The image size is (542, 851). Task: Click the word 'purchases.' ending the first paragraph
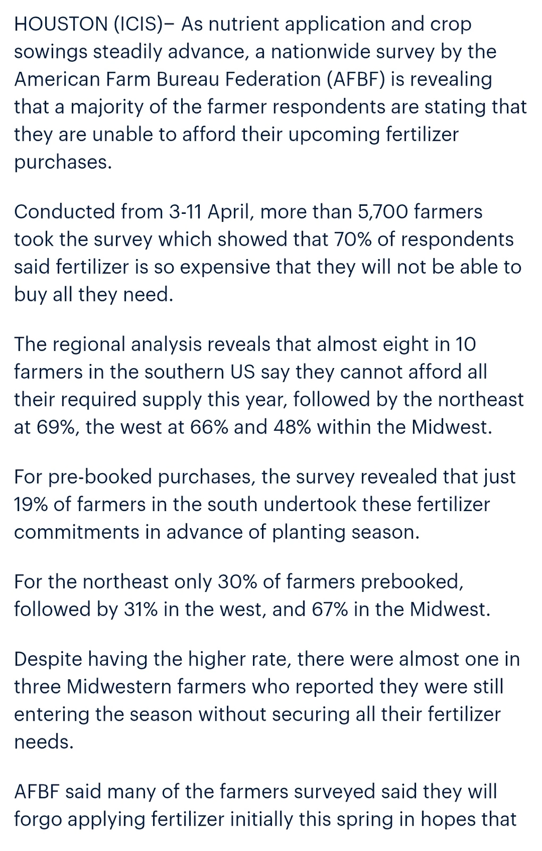point(63,162)
